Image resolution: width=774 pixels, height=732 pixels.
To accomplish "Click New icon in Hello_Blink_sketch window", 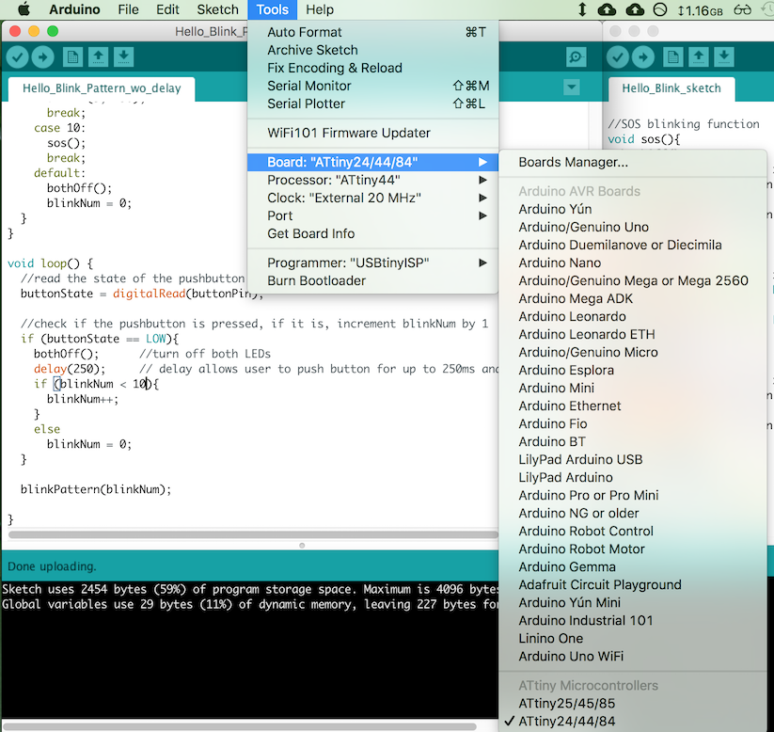I will click(672, 57).
